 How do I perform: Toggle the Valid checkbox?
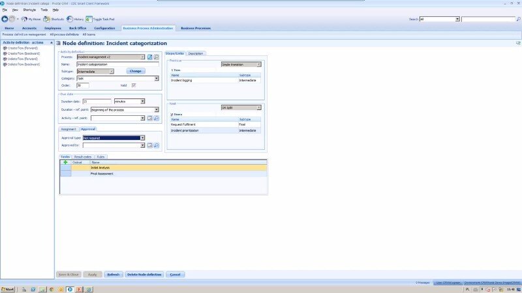tap(134, 85)
